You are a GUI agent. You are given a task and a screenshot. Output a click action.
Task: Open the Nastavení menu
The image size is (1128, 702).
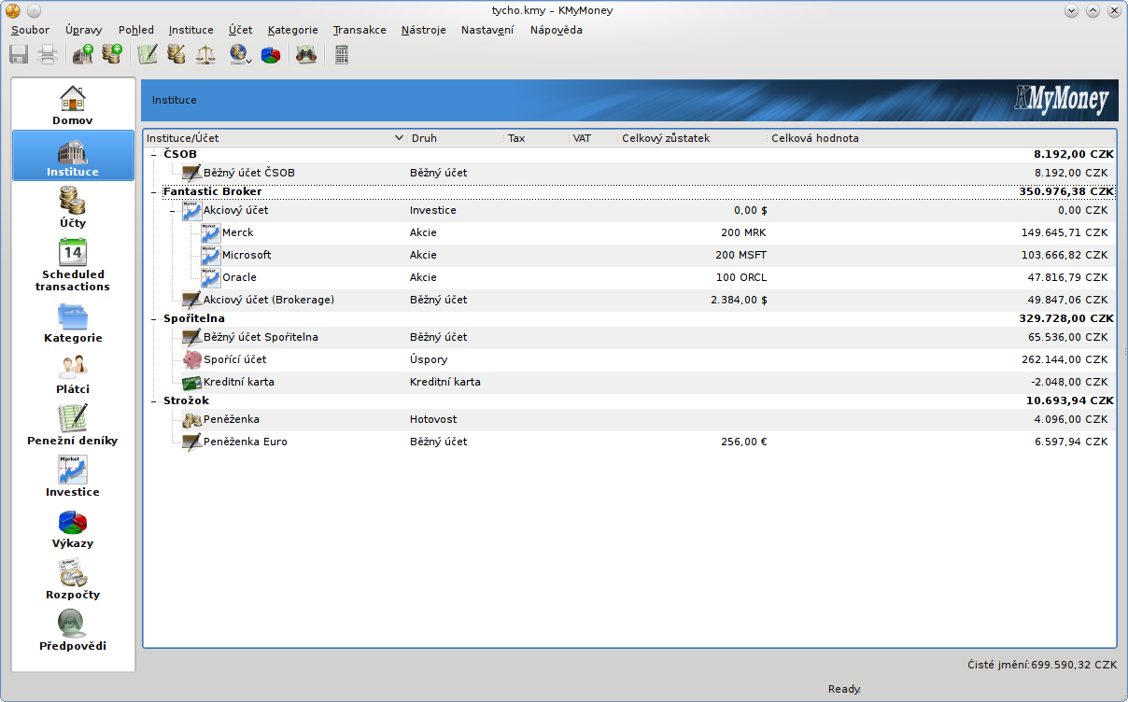click(486, 30)
